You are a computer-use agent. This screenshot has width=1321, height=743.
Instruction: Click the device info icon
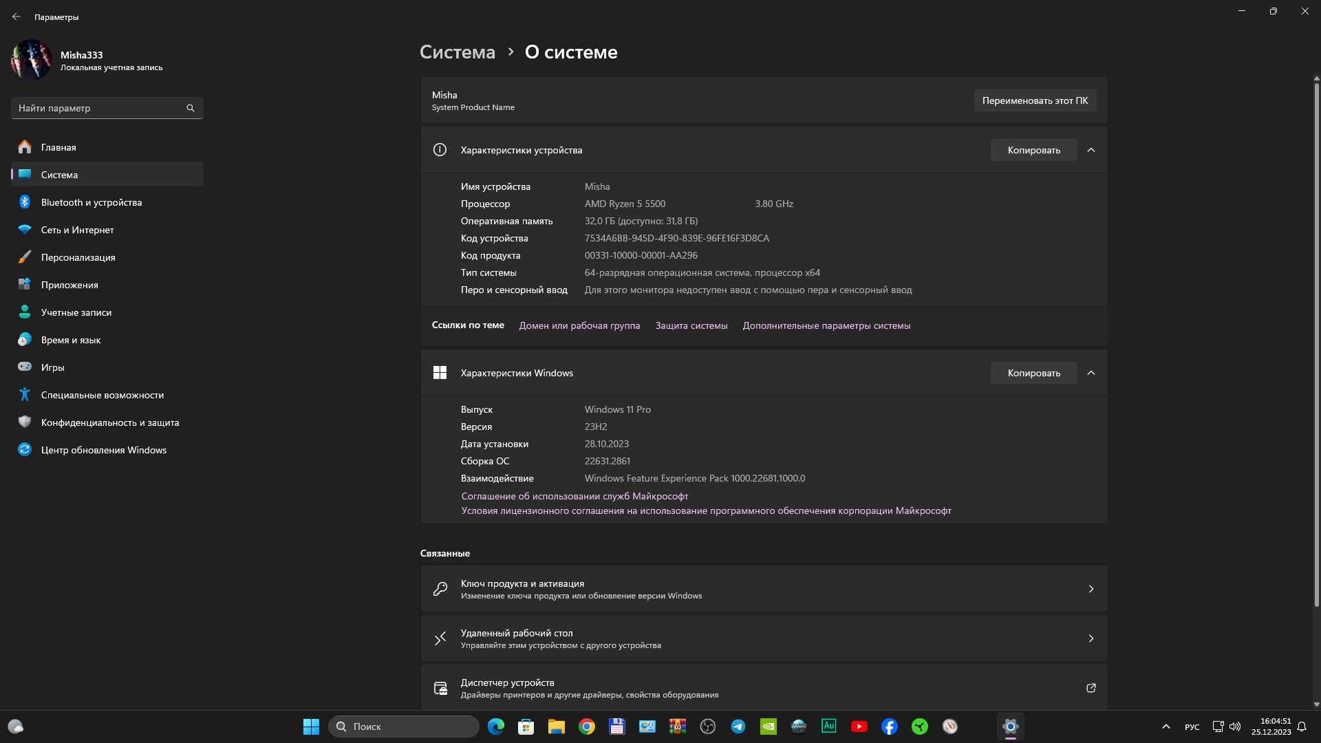(x=440, y=150)
